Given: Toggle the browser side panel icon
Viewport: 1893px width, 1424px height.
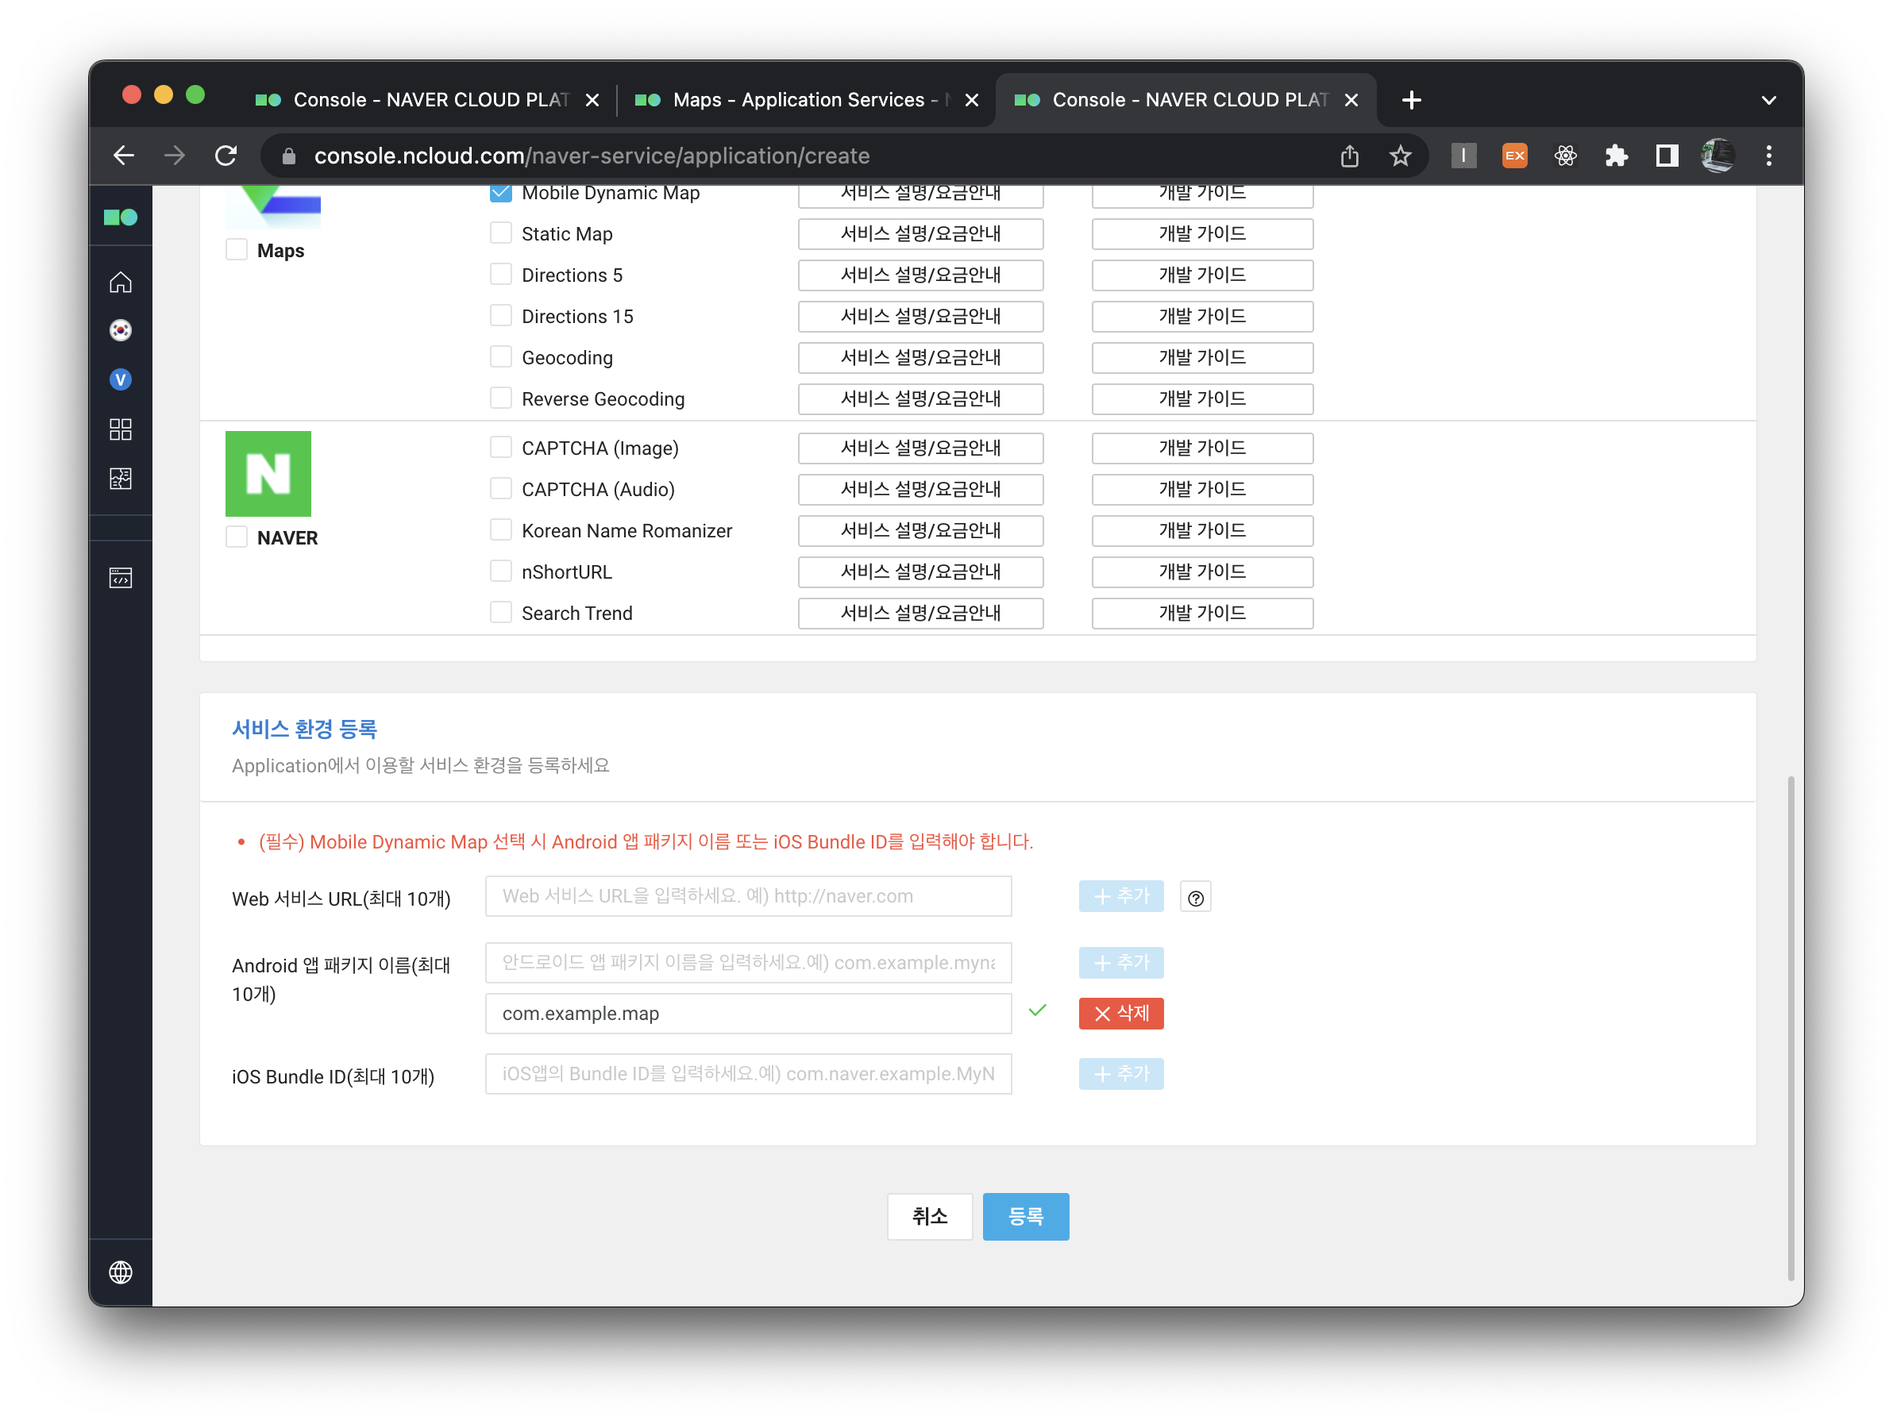Looking at the screenshot, I should [x=1667, y=156].
